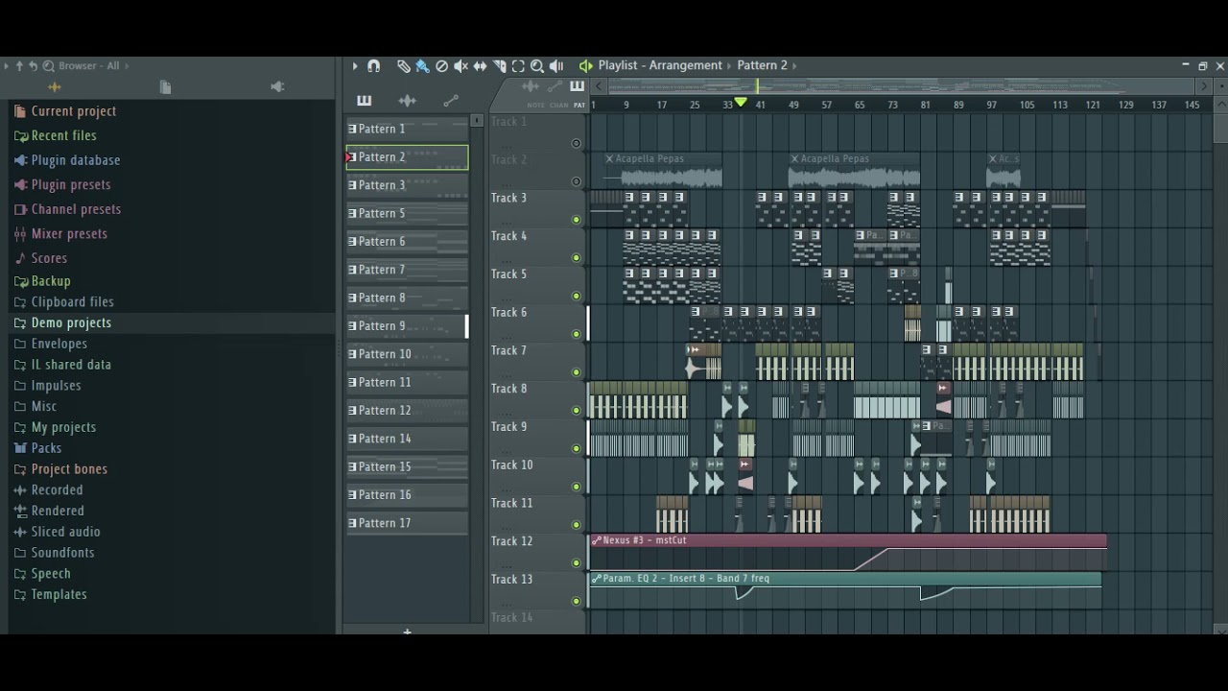Image resolution: width=1228 pixels, height=691 pixels.
Task: Switch to the browser plugin tab
Action: coord(277,87)
